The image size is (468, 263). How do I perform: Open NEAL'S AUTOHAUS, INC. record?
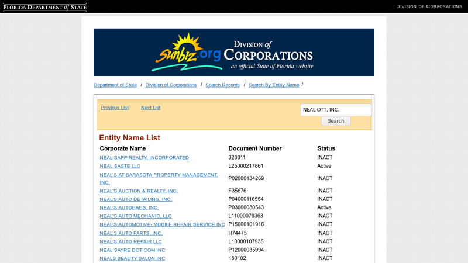coord(129,207)
